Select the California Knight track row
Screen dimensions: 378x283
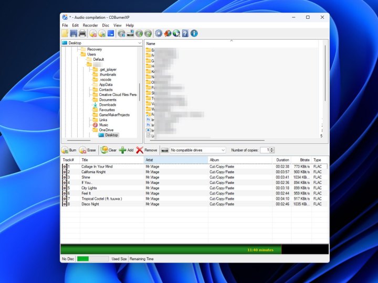(x=194, y=172)
